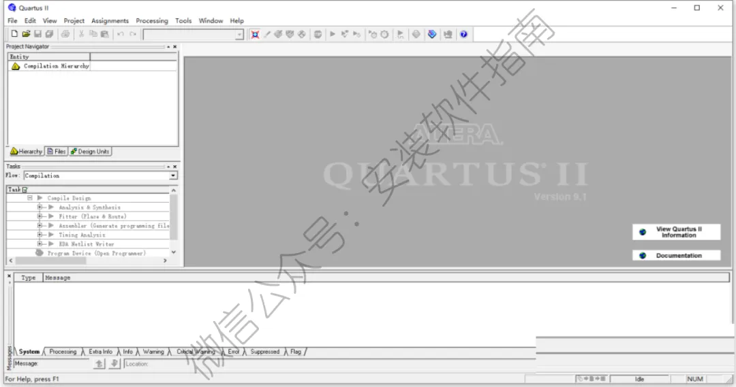736x387 pixels.
Task: Open the File menu
Action: click(13, 20)
